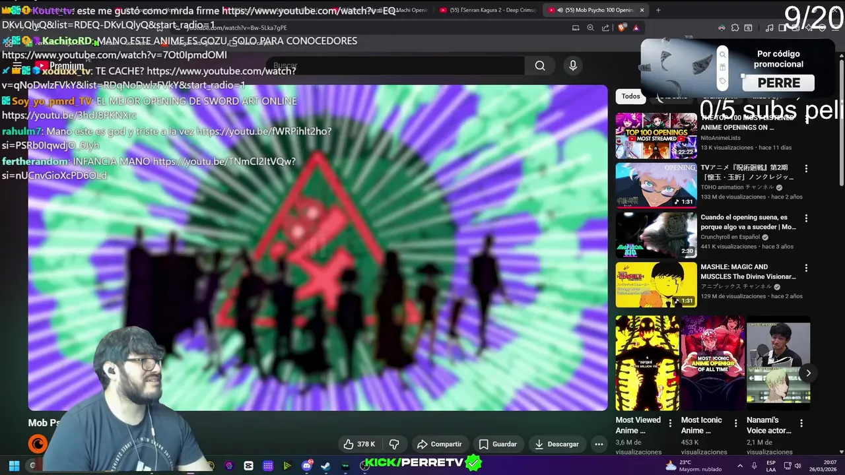The width and height of the screenshot is (845, 475).
Task: Start voice search with the microphone icon
Action: [x=573, y=65]
